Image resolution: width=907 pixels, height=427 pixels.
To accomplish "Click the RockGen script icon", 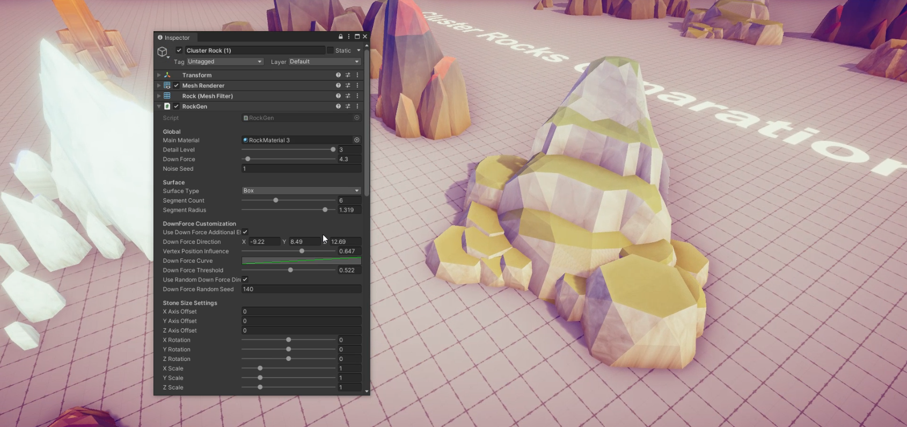I will coord(167,106).
